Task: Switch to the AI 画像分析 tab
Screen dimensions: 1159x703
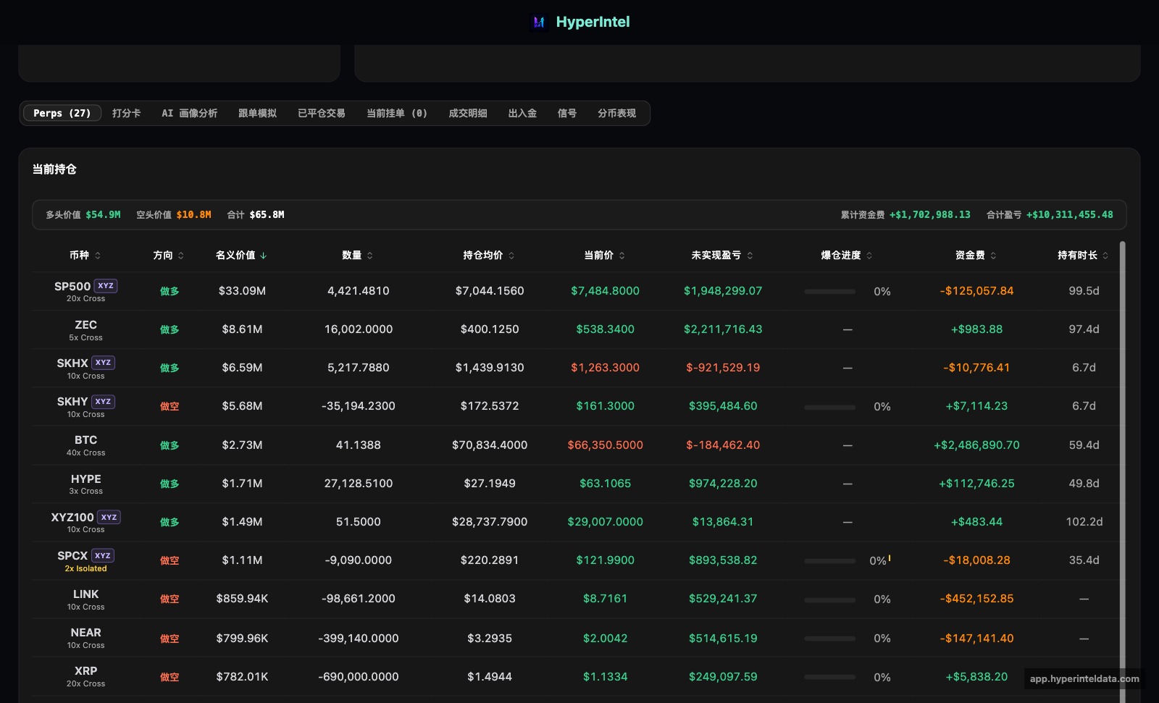Action: [189, 113]
